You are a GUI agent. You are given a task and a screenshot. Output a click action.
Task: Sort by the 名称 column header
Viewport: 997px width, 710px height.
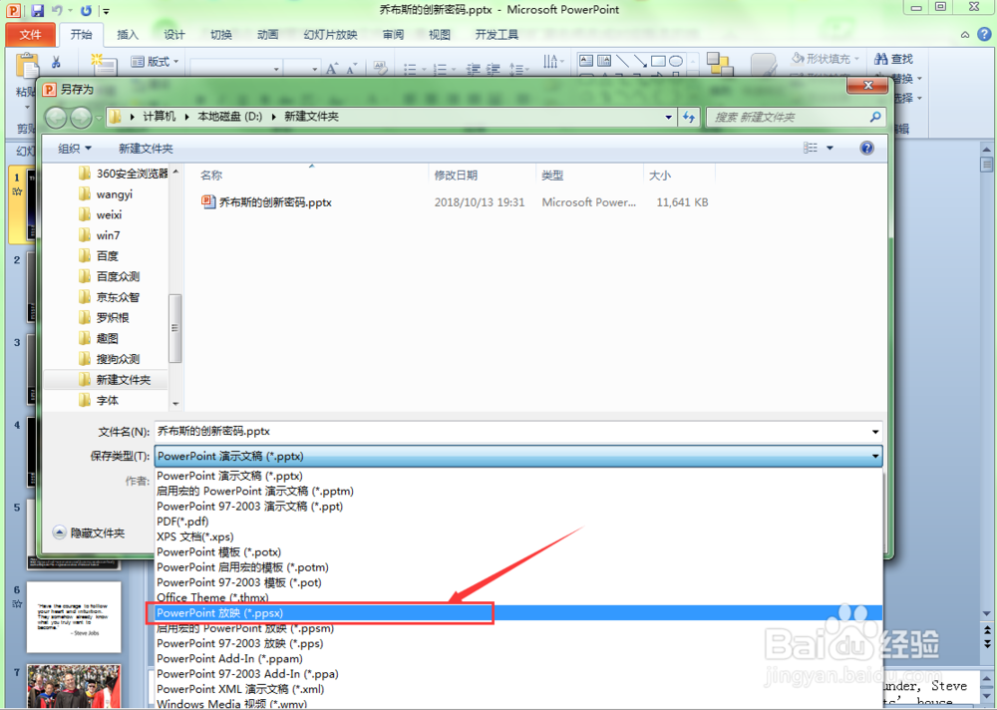(x=211, y=175)
